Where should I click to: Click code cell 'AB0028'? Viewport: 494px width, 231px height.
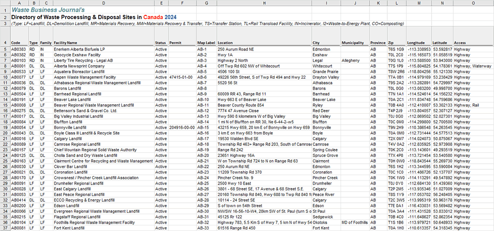20,189
